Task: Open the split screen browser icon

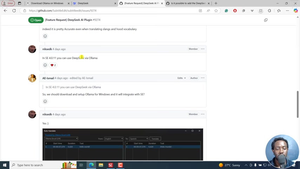Action: click(x=200, y=11)
